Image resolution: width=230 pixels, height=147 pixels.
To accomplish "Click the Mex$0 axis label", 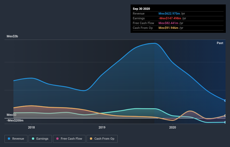I will point(11,115).
